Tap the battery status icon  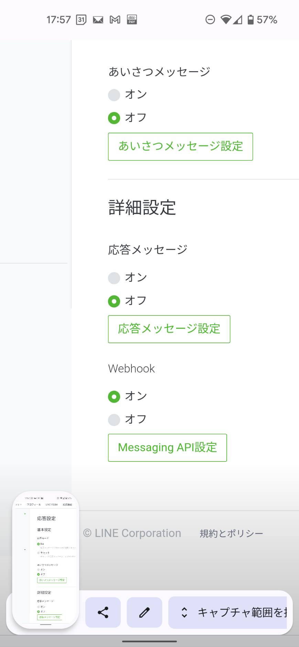(251, 20)
